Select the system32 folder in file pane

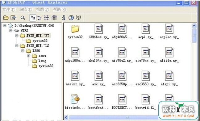coord(75,29)
